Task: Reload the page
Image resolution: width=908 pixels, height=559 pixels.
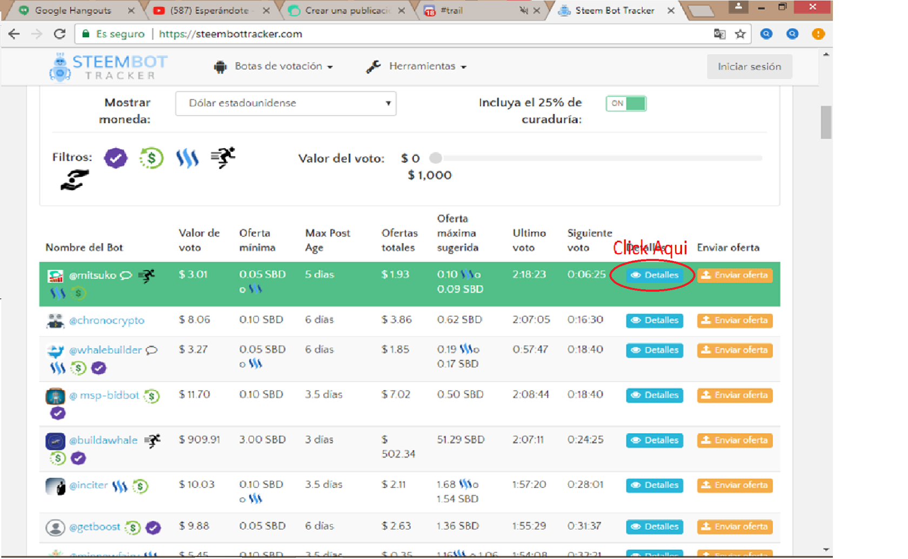Action: 59,34
